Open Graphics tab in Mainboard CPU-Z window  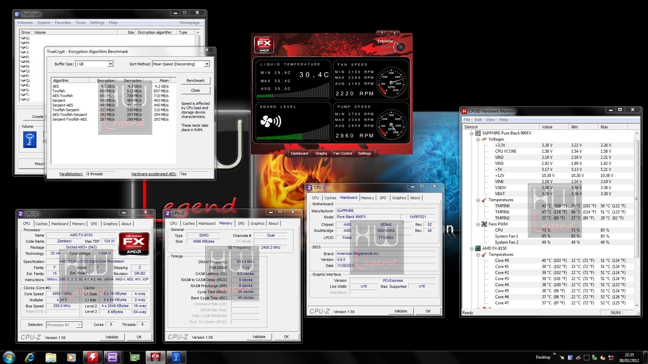coord(399,198)
